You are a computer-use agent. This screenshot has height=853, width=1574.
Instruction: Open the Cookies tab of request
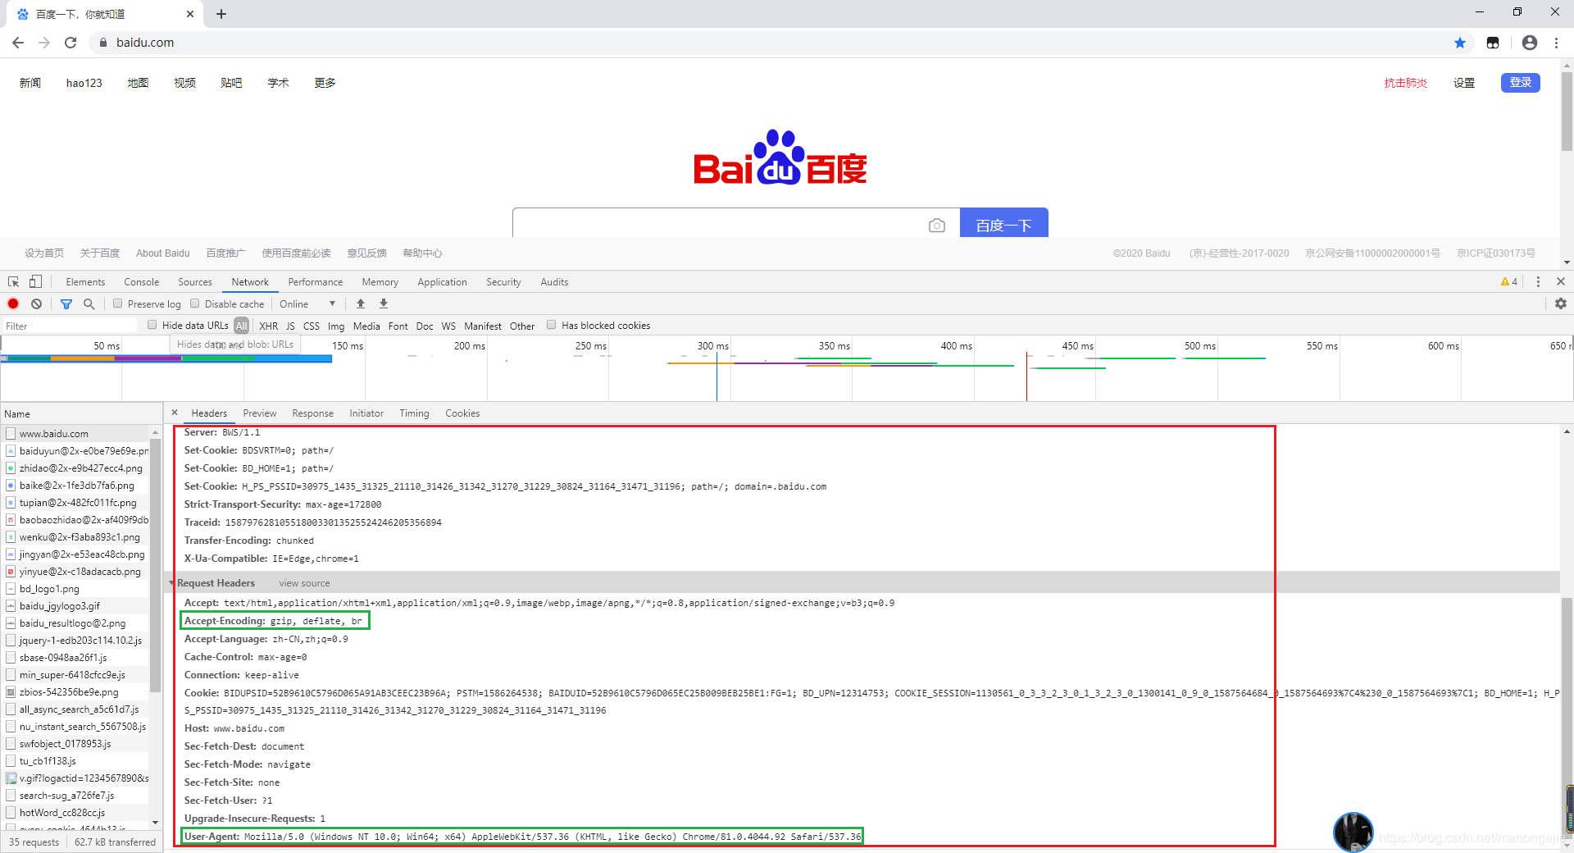[x=462, y=413]
